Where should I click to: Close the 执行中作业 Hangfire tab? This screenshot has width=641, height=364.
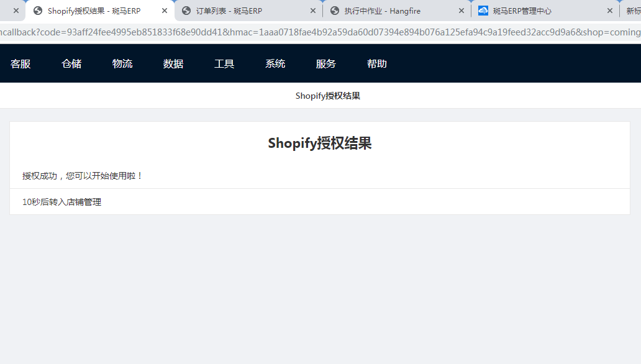coord(461,11)
